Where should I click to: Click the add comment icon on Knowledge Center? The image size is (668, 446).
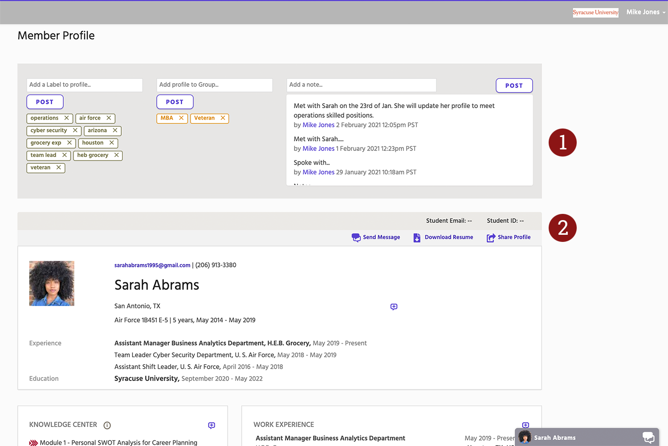coord(211,425)
